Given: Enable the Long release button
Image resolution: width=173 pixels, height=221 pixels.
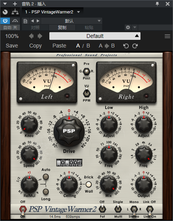Looking at the screenshot, I should point(46,192).
